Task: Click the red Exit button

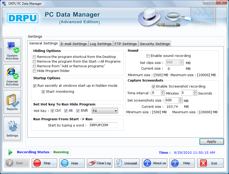Action: coord(210,163)
